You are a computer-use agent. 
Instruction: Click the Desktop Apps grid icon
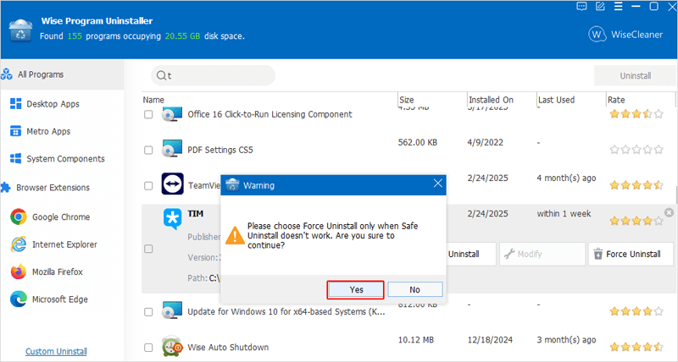[15, 103]
